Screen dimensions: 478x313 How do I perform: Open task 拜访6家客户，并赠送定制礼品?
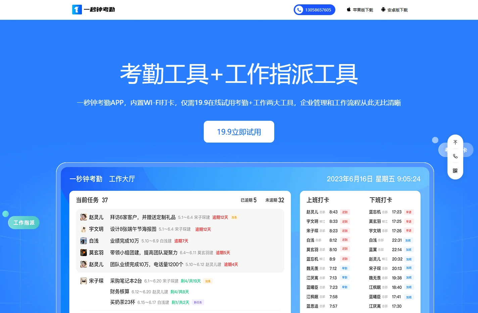click(x=143, y=217)
